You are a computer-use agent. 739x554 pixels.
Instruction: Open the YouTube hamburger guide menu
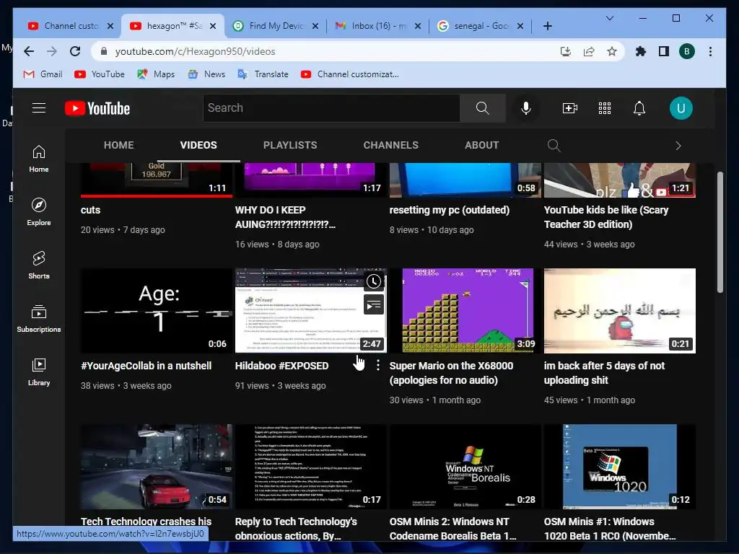39,108
